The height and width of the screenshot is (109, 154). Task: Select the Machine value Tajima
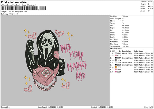click(125, 16)
